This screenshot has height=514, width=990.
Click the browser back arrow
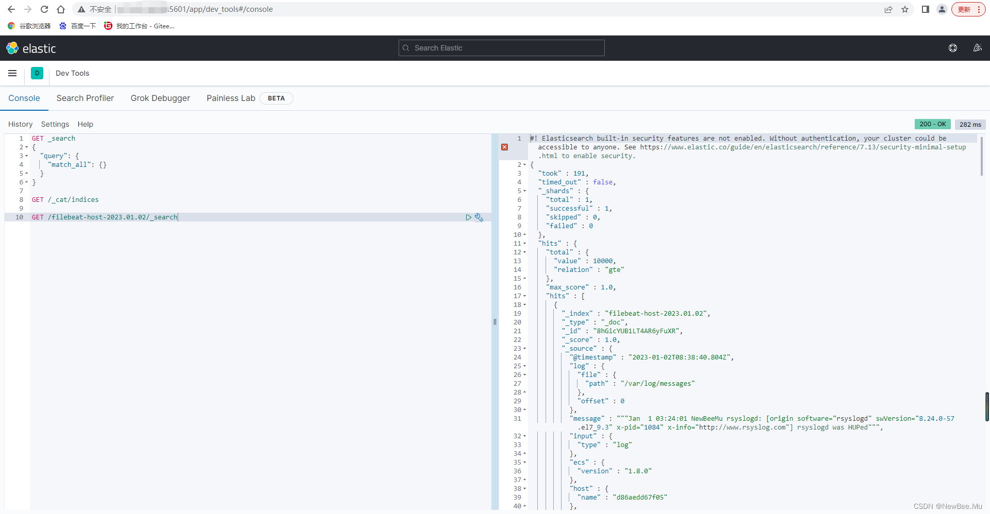click(x=11, y=9)
